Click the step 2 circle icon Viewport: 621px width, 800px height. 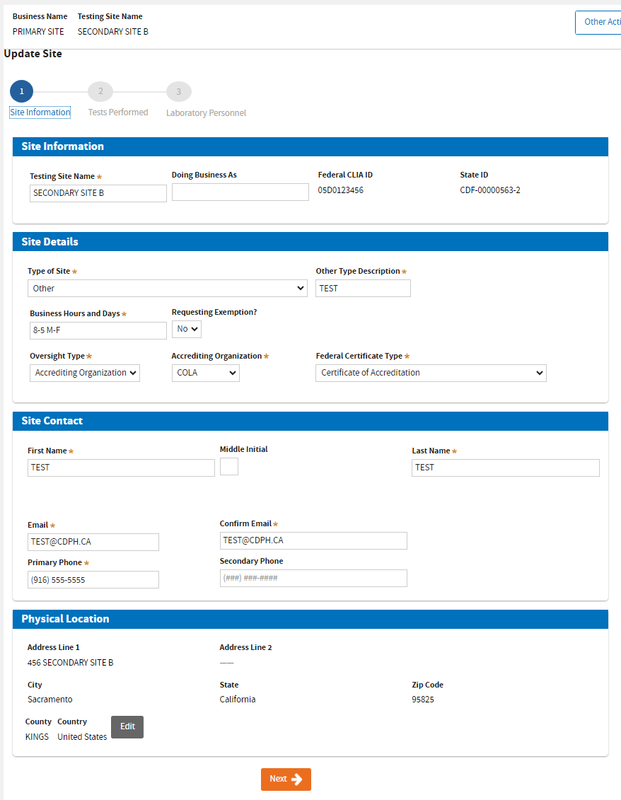click(100, 92)
